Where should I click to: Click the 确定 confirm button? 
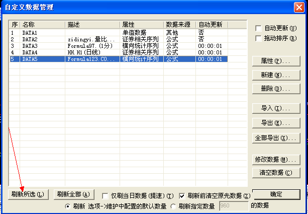tap(276, 194)
